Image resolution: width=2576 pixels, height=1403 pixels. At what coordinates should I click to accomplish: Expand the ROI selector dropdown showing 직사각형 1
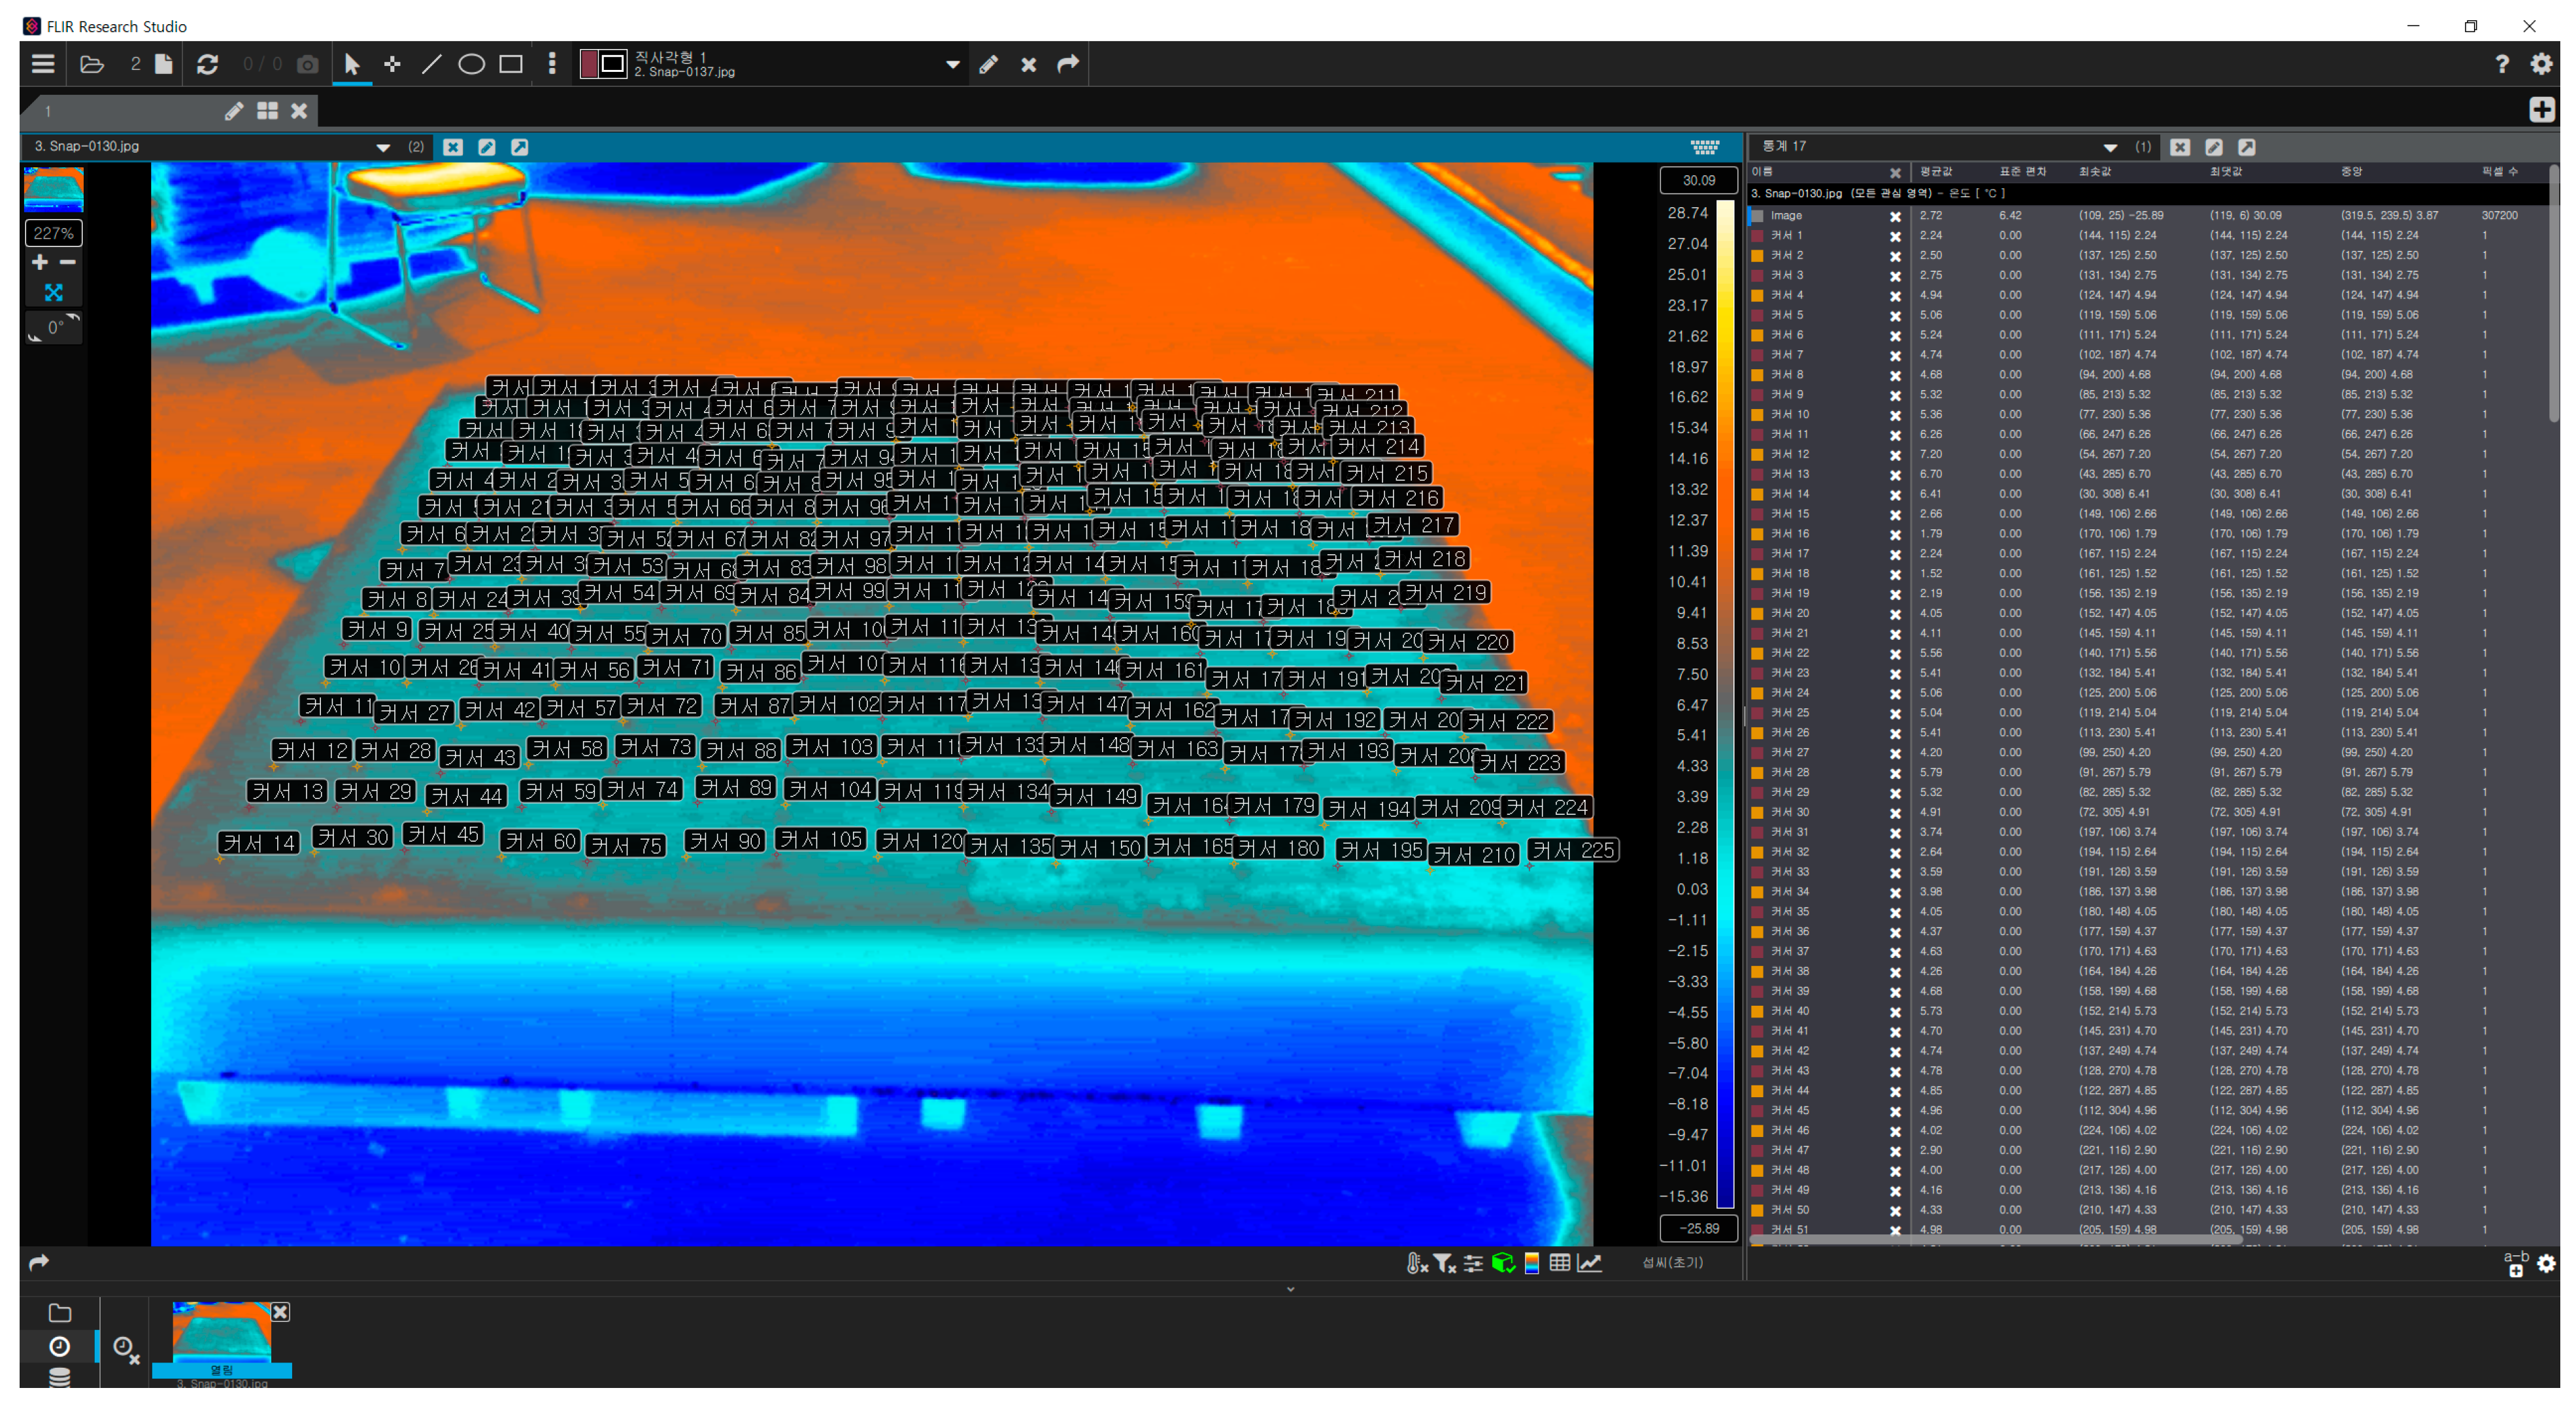tap(952, 65)
